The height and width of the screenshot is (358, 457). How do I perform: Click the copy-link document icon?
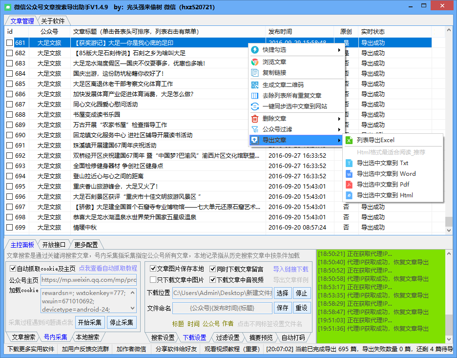pos(255,73)
